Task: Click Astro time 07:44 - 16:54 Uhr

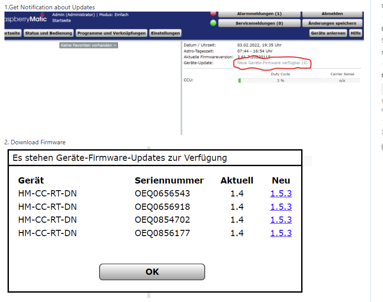Action: point(255,51)
